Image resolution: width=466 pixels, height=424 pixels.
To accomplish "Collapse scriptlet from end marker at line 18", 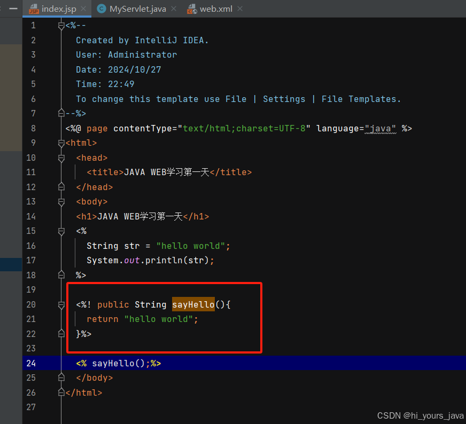I will 61,275.
